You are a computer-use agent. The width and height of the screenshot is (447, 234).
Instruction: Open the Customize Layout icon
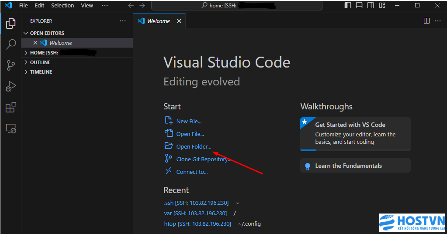click(382, 5)
